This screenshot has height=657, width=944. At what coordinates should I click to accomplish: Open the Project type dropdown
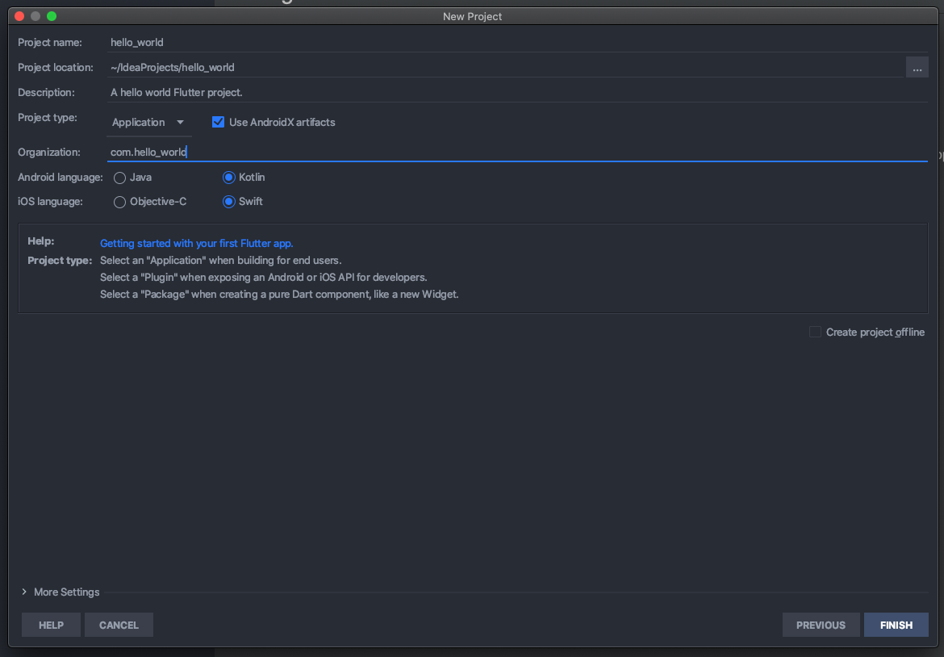[148, 123]
